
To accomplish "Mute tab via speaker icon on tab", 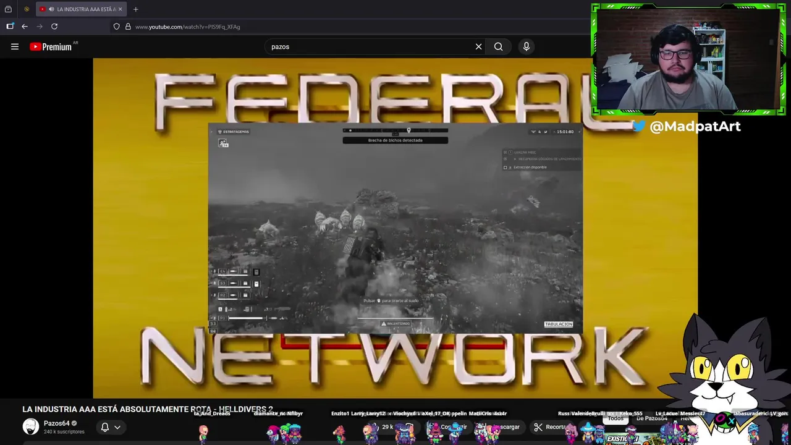I will [51, 9].
